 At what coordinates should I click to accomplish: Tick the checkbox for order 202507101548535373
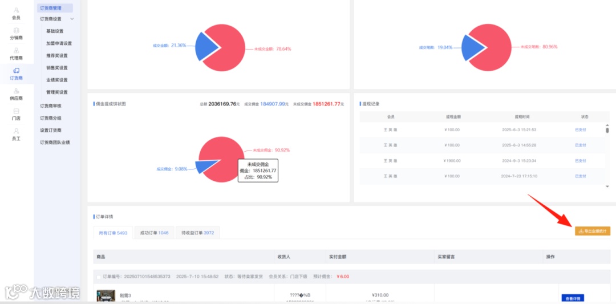99,277
